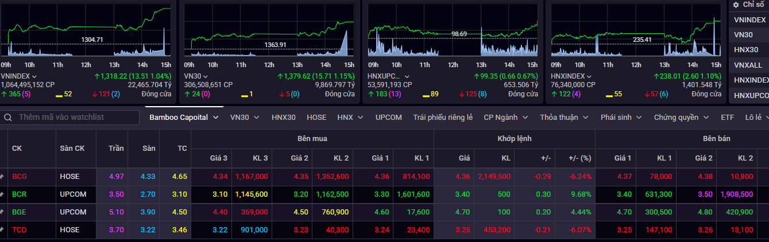Screen dimensions: 769x242
Task: Open the Trái phiếu riêng lẻ tab
Action: click(x=442, y=117)
